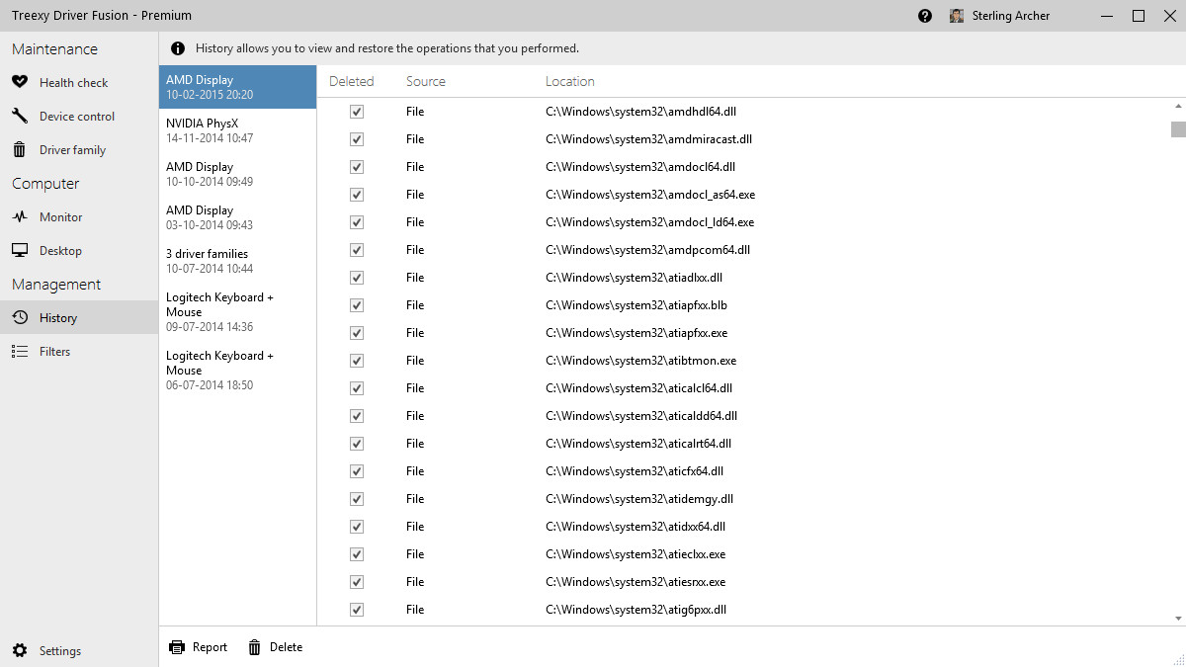Click the Report button label
Image resolution: width=1186 pixels, height=667 pixels.
(210, 647)
